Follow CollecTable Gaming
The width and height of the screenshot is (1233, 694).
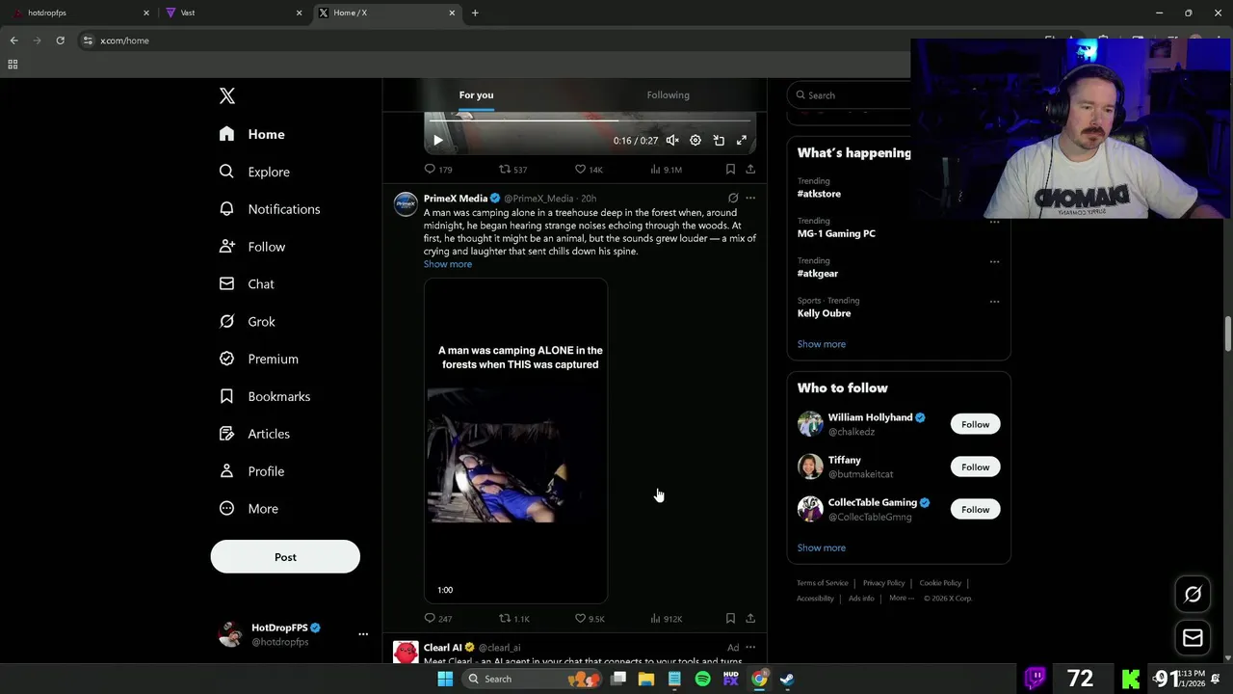[975, 509]
